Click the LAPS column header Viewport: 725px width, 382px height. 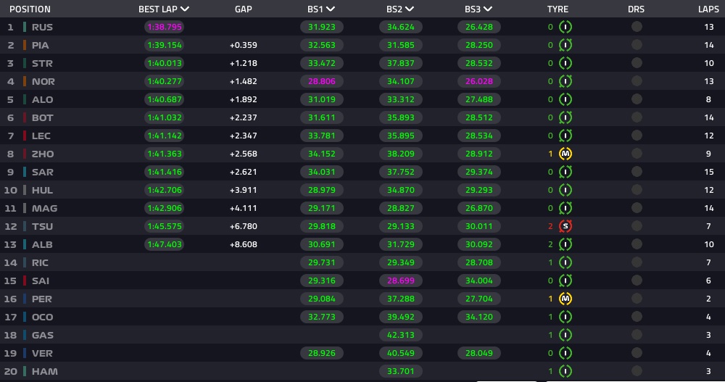(708, 9)
